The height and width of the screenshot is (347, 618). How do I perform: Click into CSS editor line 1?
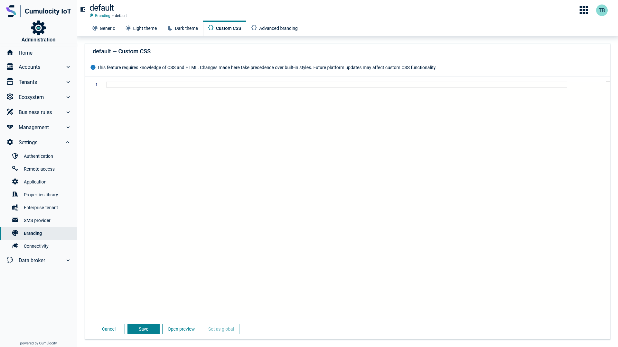tap(337, 85)
